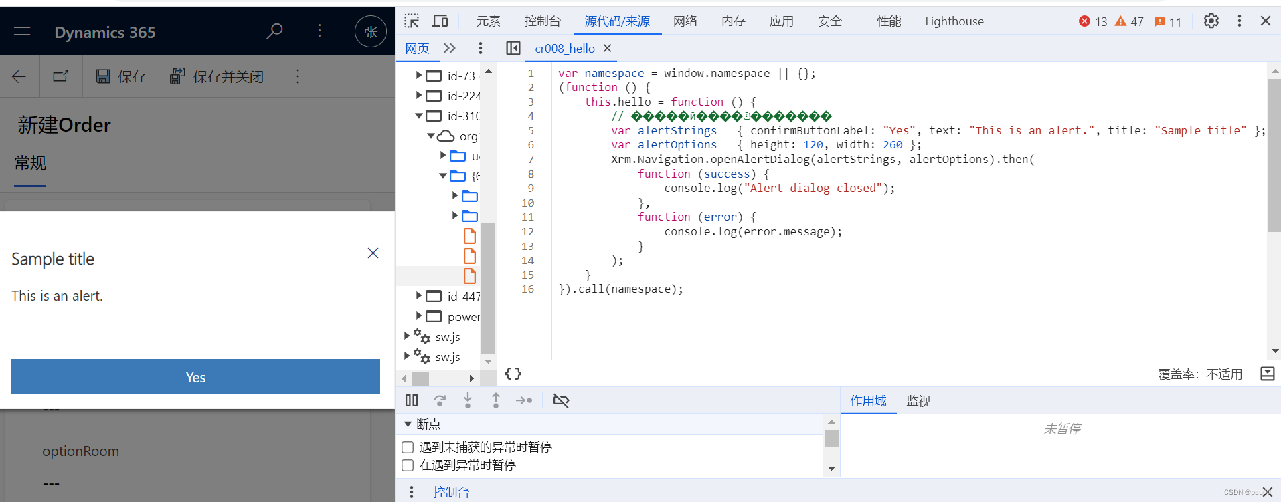Expand the id-447 tree node
The image size is (1281, 502).
[419, 295]
